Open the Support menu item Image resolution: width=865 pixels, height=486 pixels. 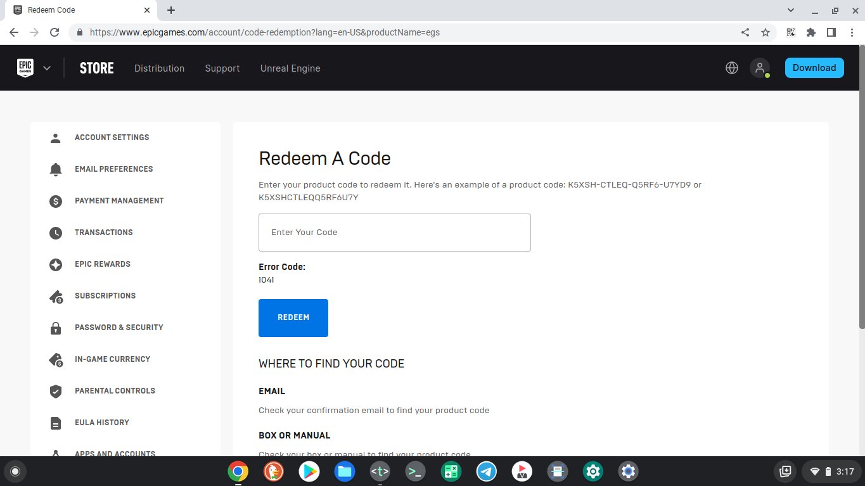tap(222, 68)
